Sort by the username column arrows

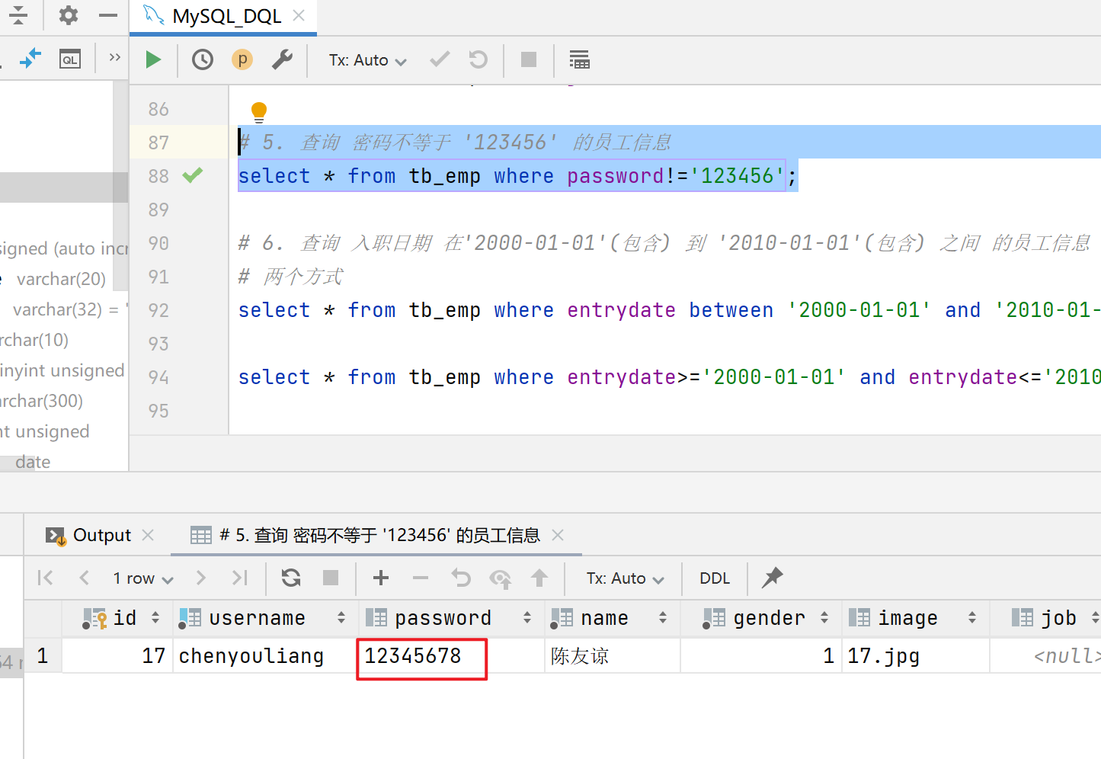pos(341,617)
